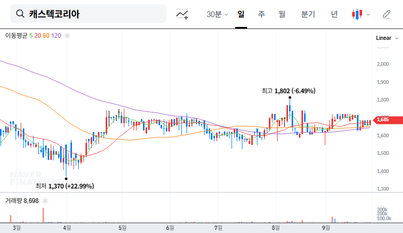Open the Linear scale dropdown
Viewport: 403px width, 233px height.
[387, 38]
